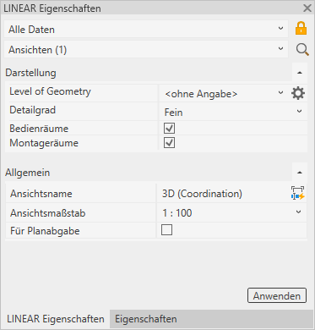This screenshot has width=315, height=330.
Task: Collapse the Allgemein section
Action: coord(300,173)
